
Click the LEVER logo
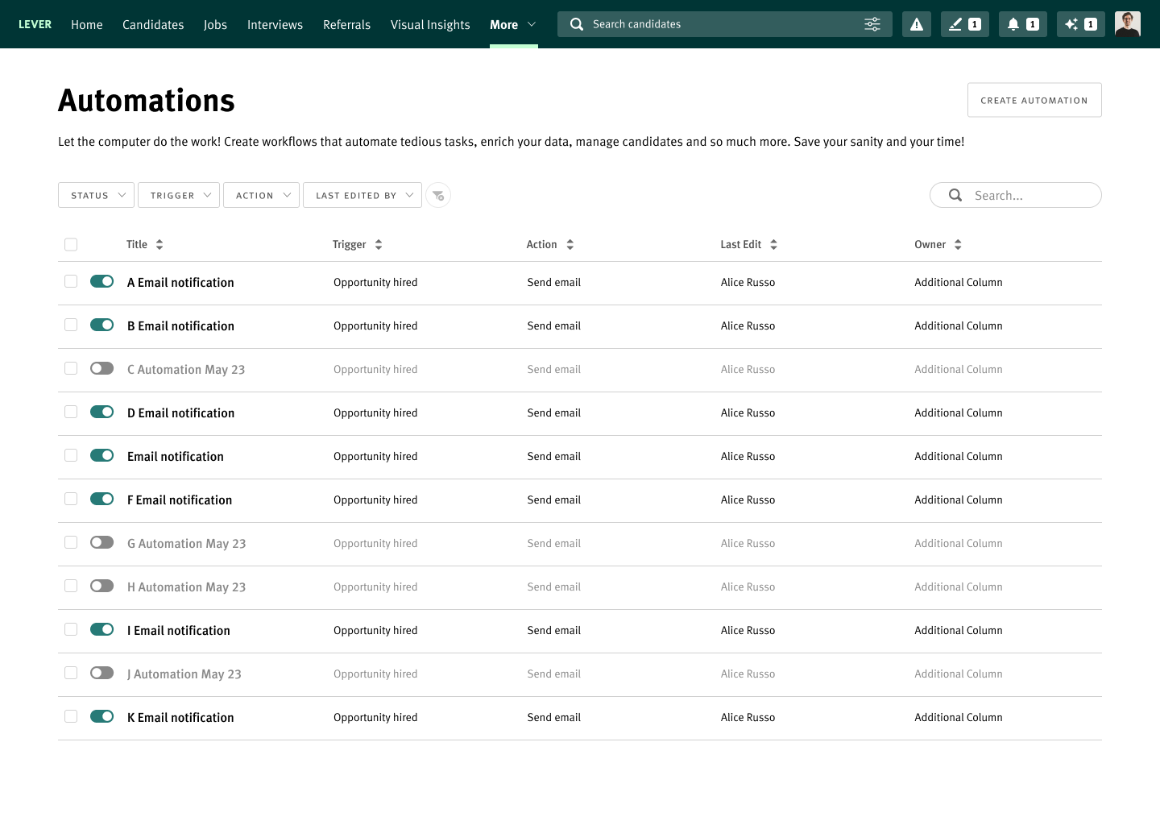click(35, 24)
